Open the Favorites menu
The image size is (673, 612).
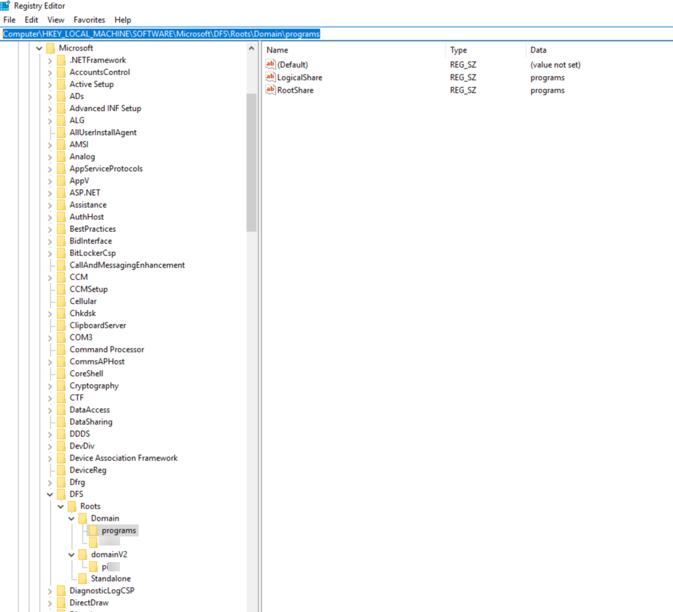pyautogui.click(x=89, y=20)
